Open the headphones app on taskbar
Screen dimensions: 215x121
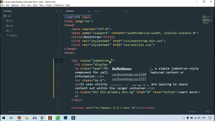pyautogui.click(x=35, y=118)
